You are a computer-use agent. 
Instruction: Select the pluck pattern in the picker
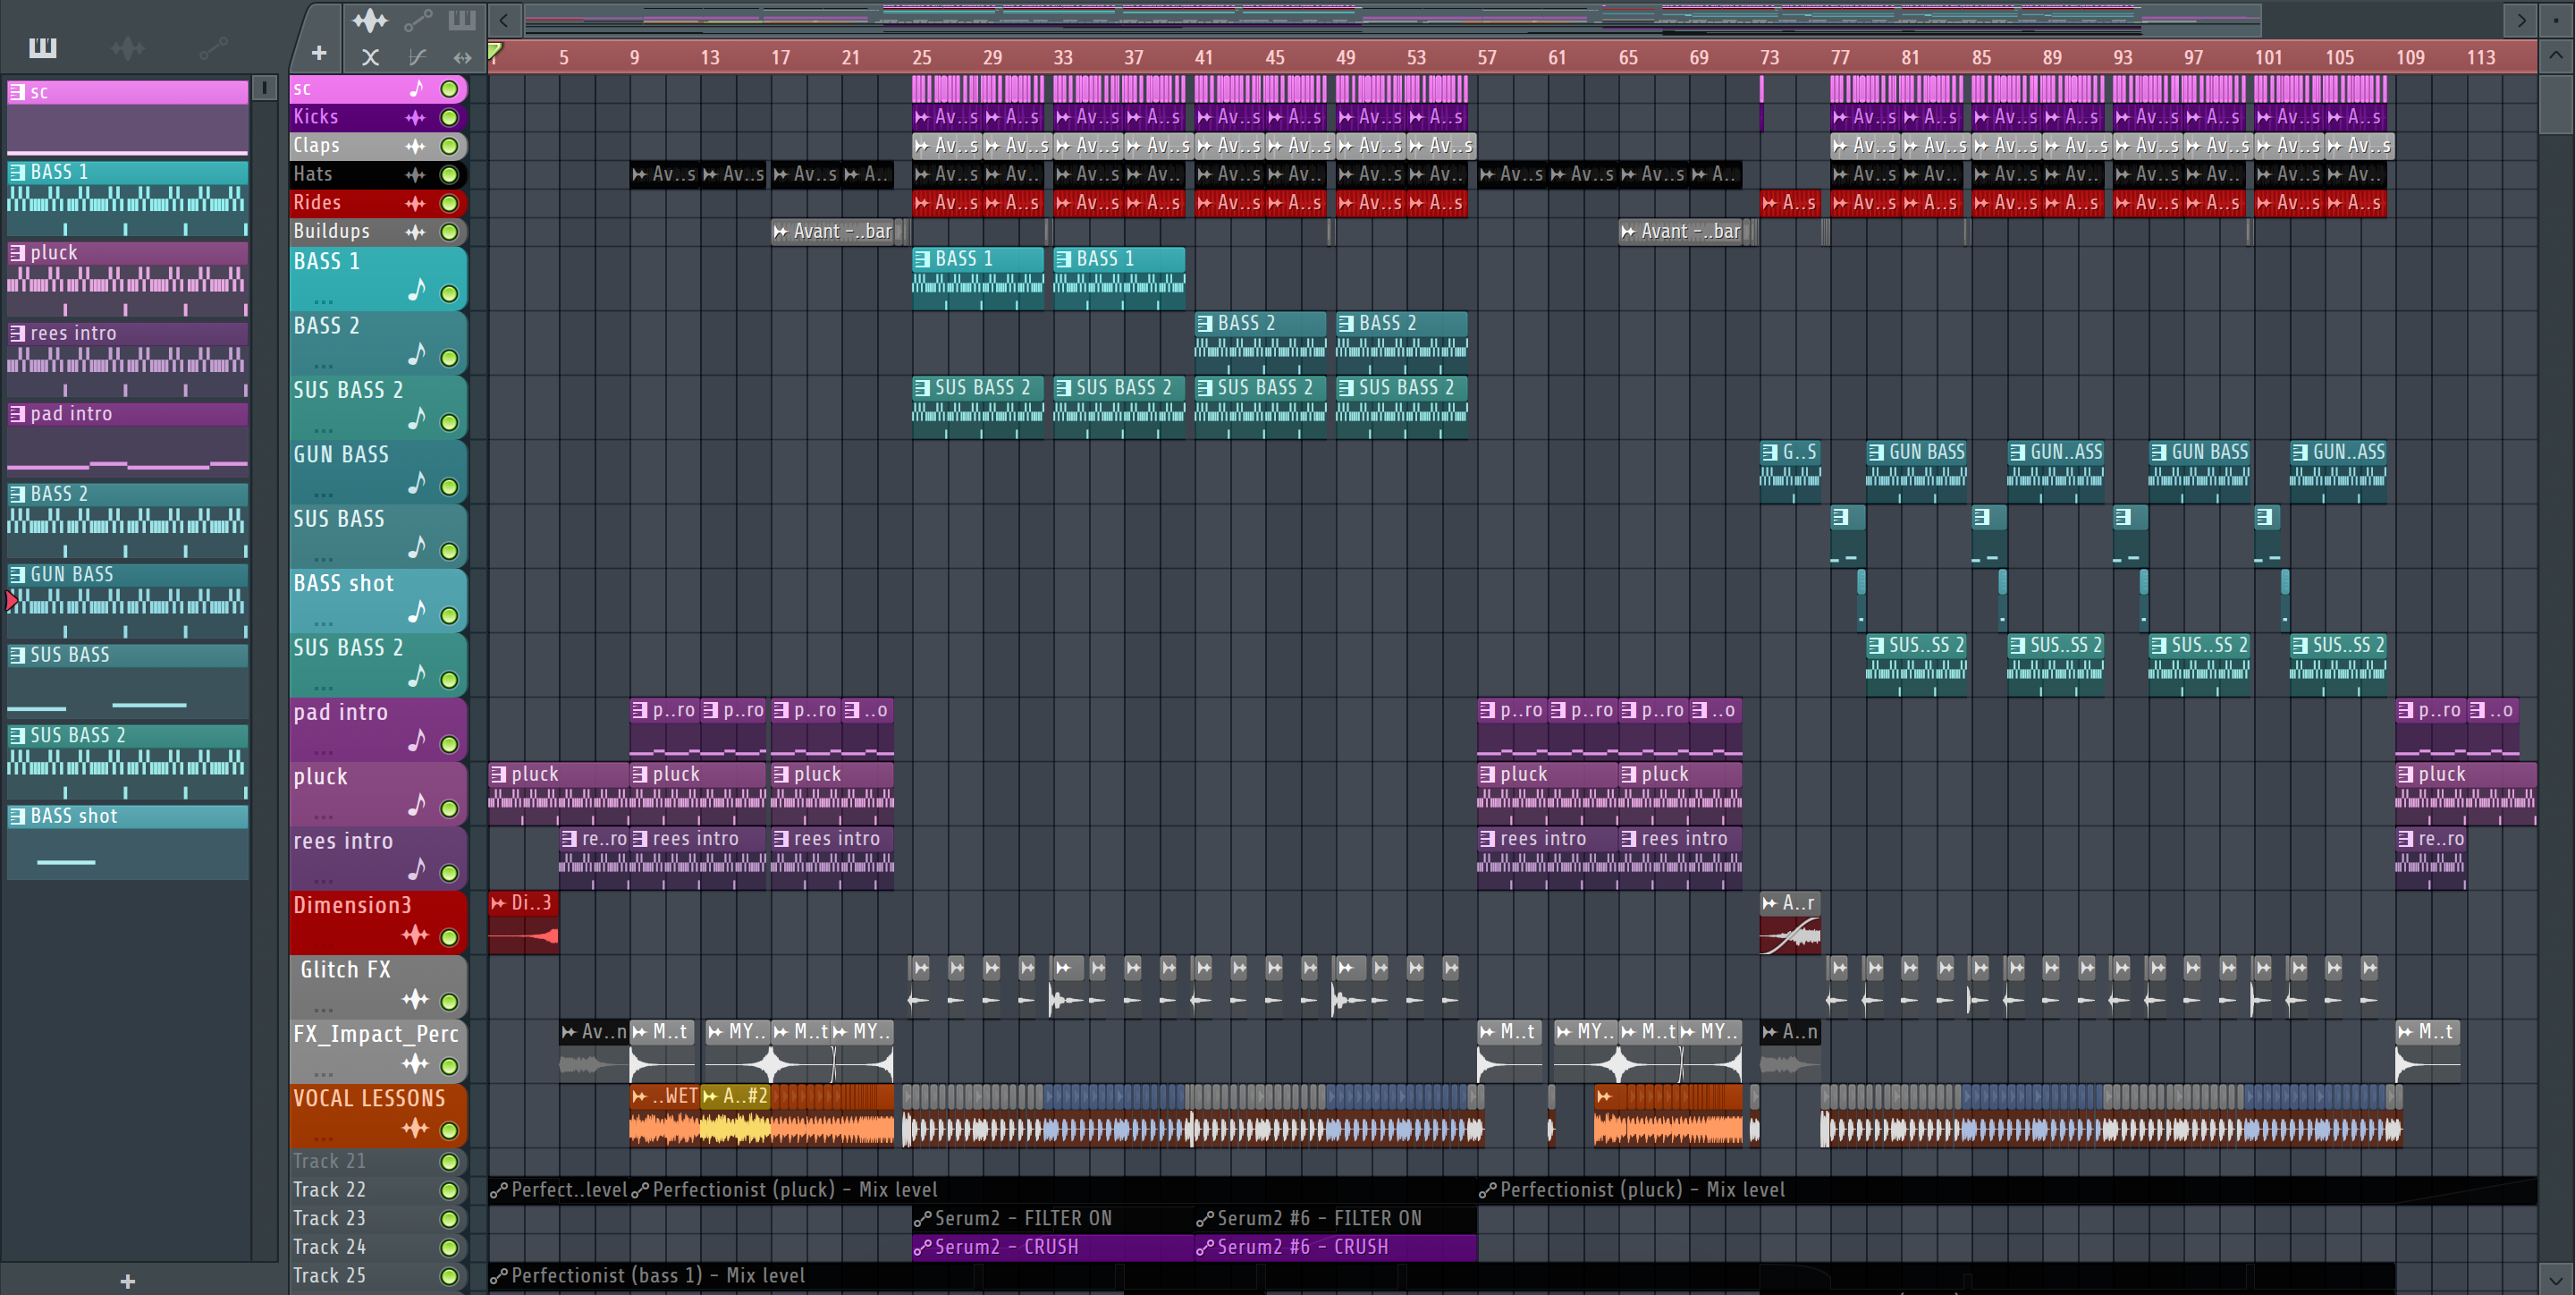(128, 278)
